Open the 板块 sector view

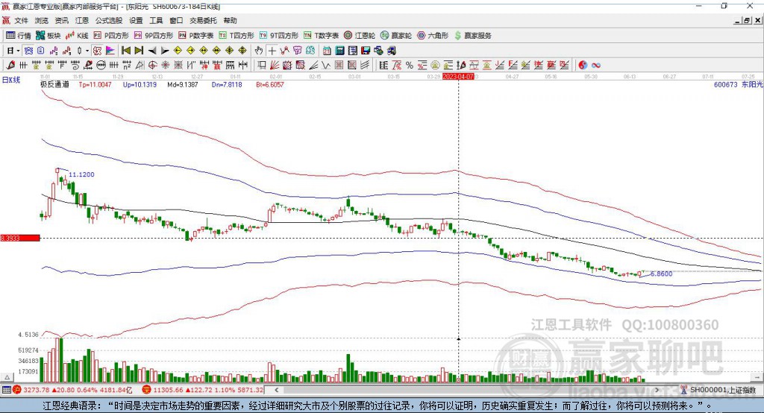tap(48, 36)
